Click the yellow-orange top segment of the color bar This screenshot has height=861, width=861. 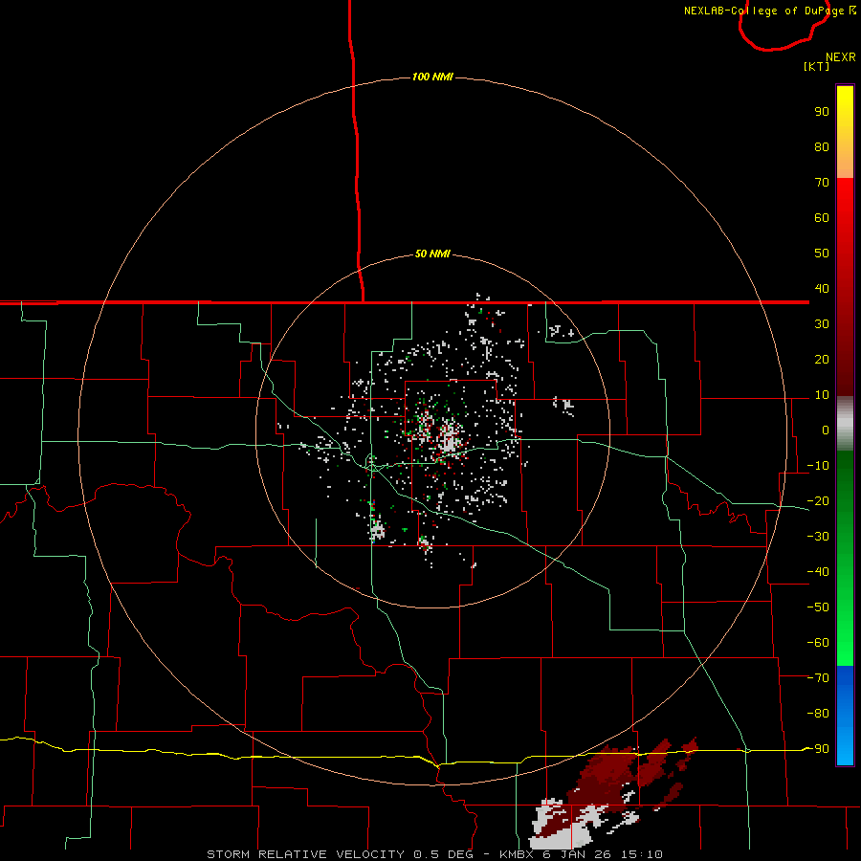coord(845,132)
